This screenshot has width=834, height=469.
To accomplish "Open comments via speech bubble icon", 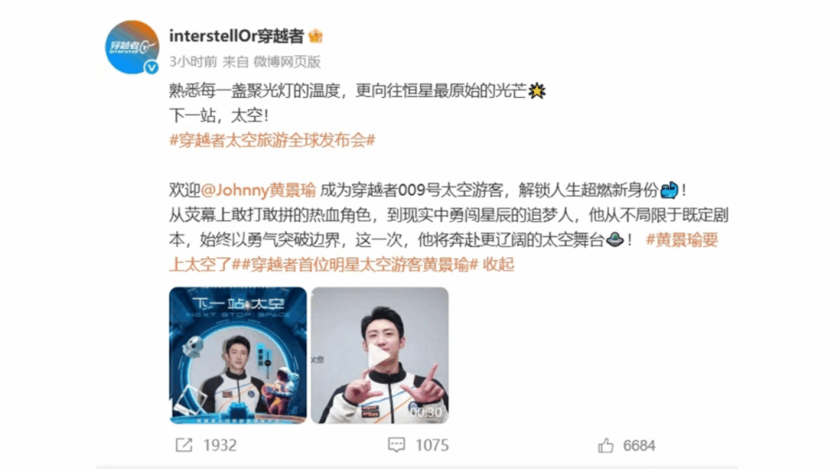I will [x=397, y=445].
